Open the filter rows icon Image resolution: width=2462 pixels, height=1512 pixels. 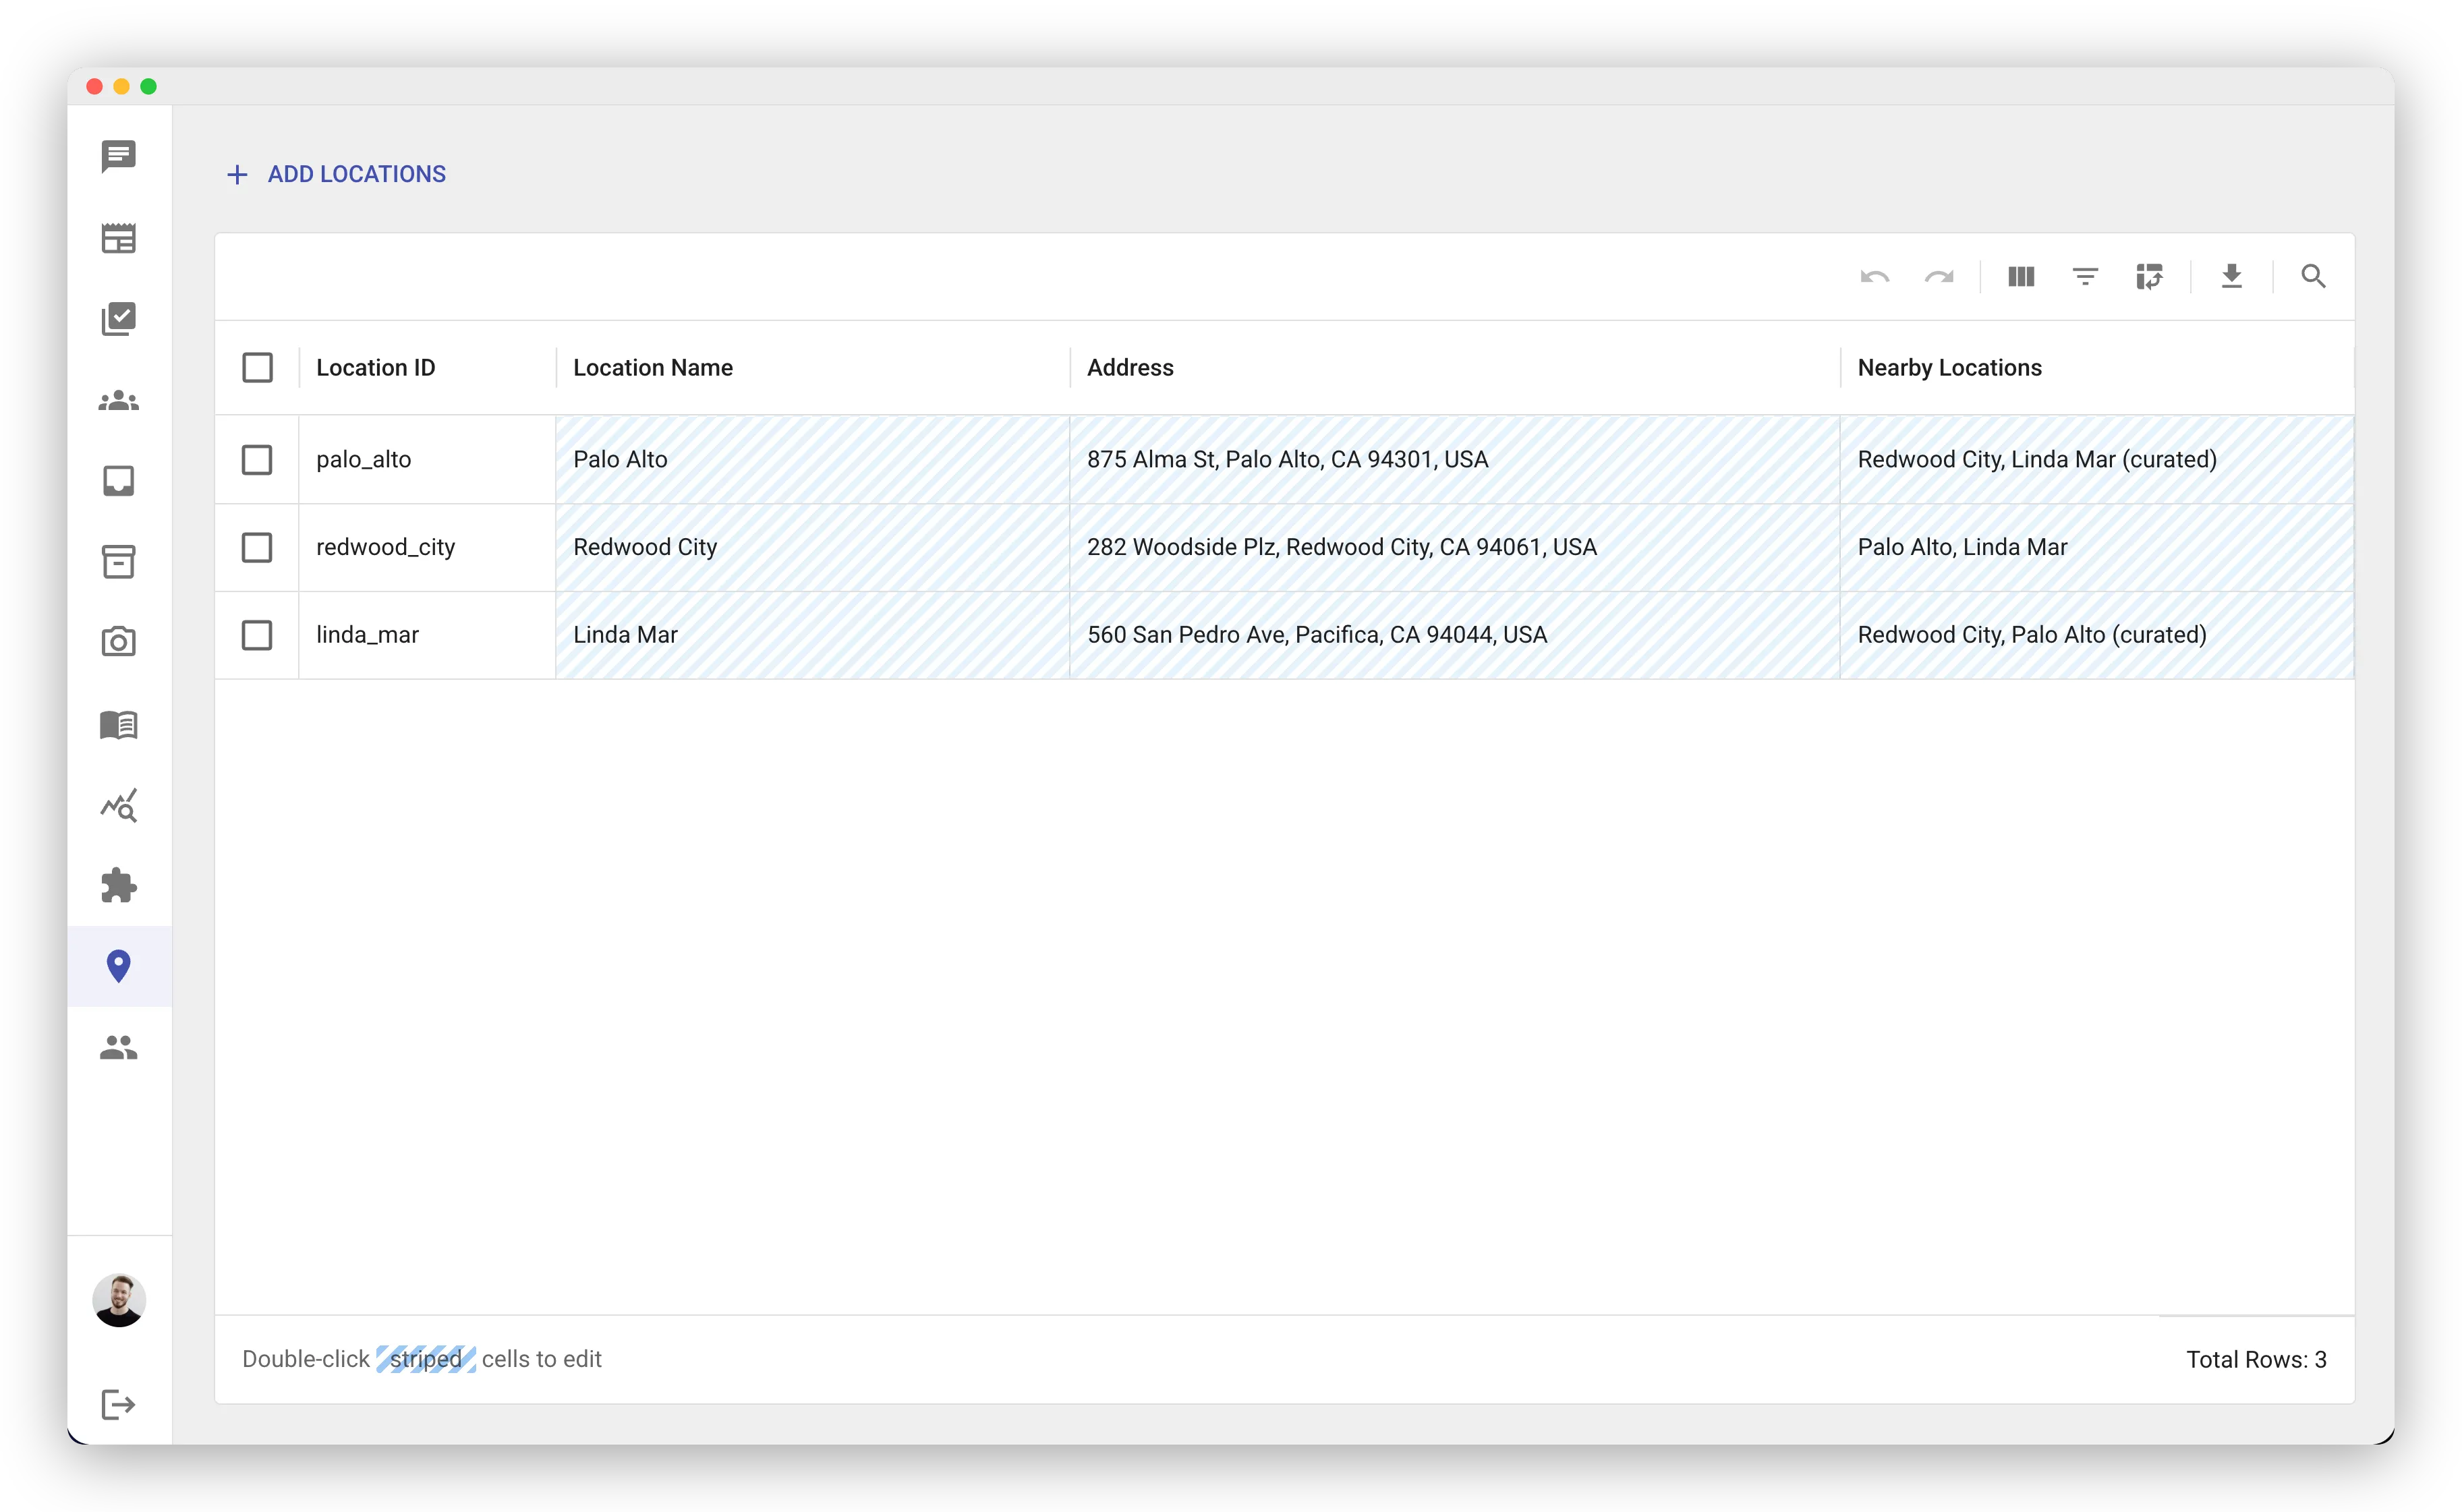pyautogui.click(x=2085, y=276)
